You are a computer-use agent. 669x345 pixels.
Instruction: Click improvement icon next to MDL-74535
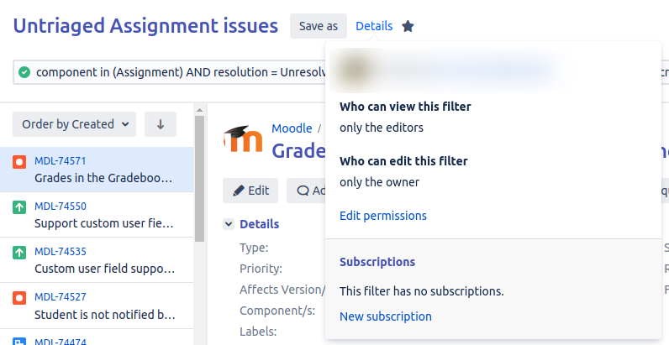[19, 252]
